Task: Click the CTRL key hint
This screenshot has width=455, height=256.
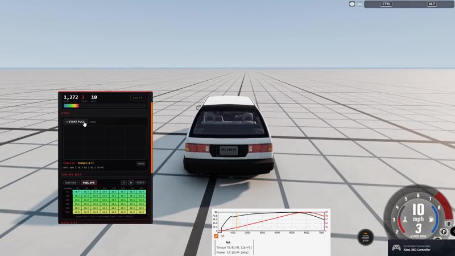Action: point(386,4)
